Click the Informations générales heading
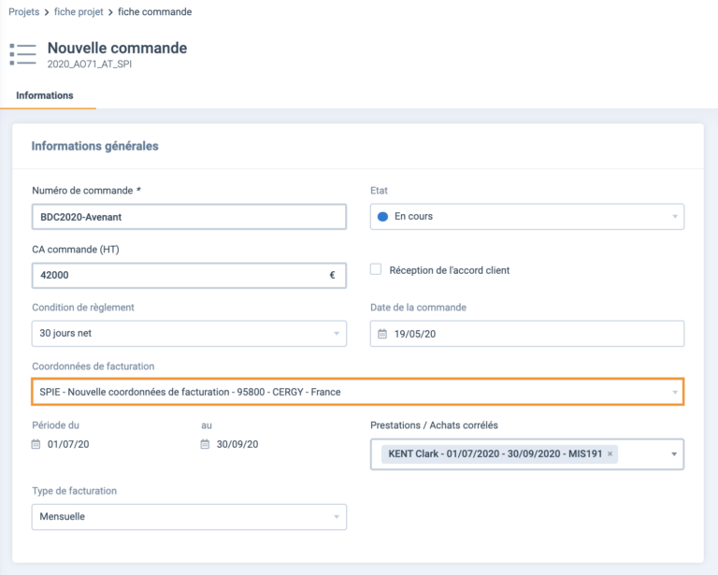Image resolution: width=718 pixels, height=575 pixels. click(x=94, y=146)
